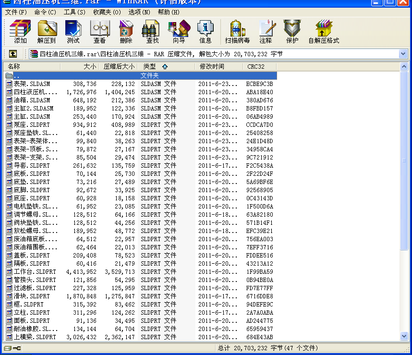Click the scrollbar up arrow
Screen dimensions: 412x355
[404, 66]
